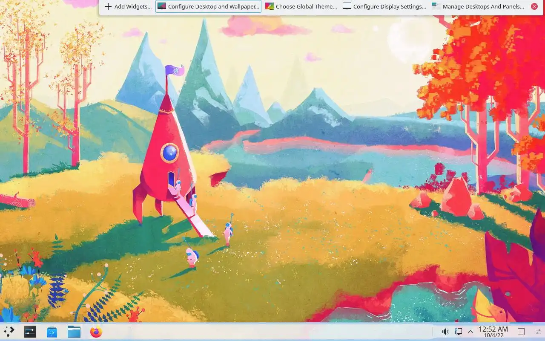The height and width of the screenshot is (341, 545).
Task: Open the Discover software center
Action: click(x=52, y=332)
